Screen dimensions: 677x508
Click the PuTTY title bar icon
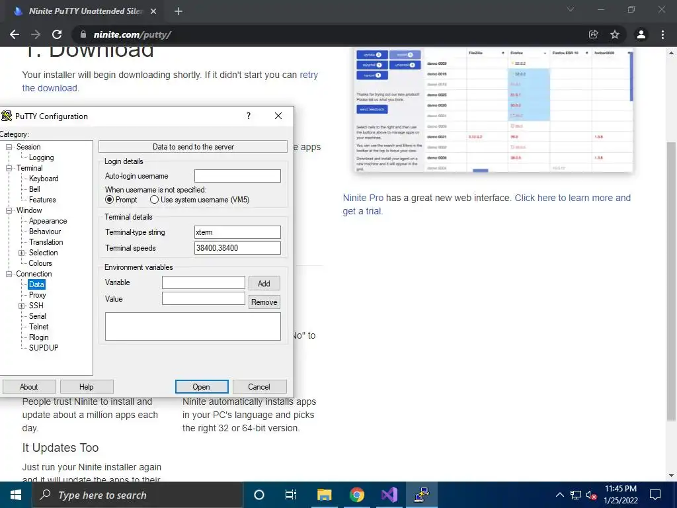7,116
